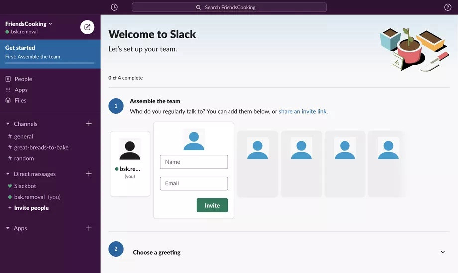Click the bsk.removal status under workspace name

coord(21,32)
